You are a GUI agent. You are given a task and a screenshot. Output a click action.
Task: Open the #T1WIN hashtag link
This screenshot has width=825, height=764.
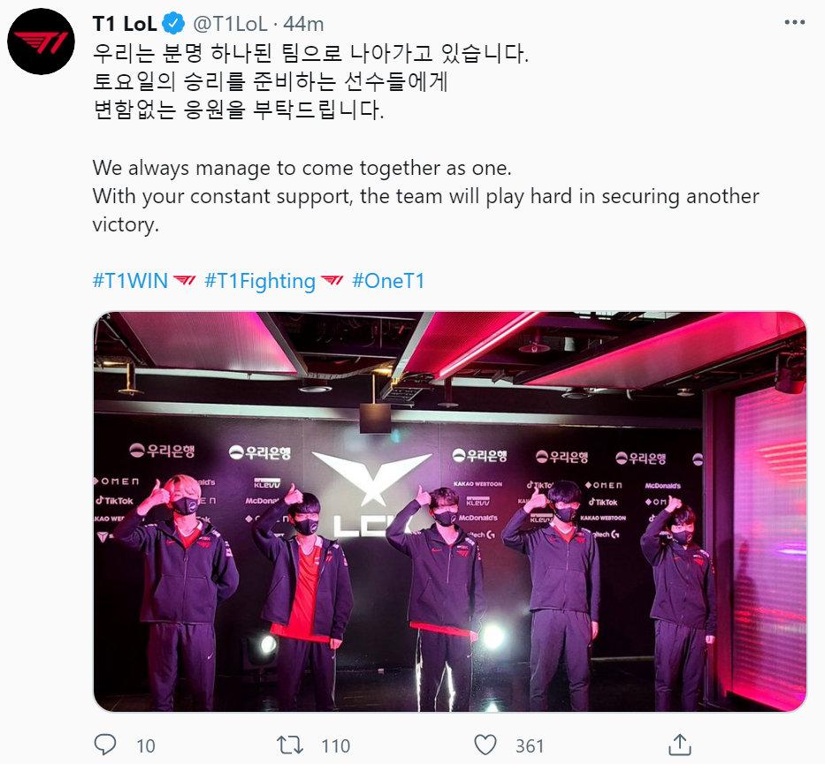coord(130,281)
